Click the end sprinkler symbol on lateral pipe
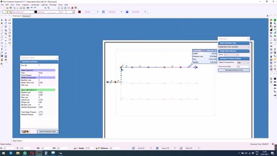The width and height of the screenshot is (277, 156). coord(196,67)
